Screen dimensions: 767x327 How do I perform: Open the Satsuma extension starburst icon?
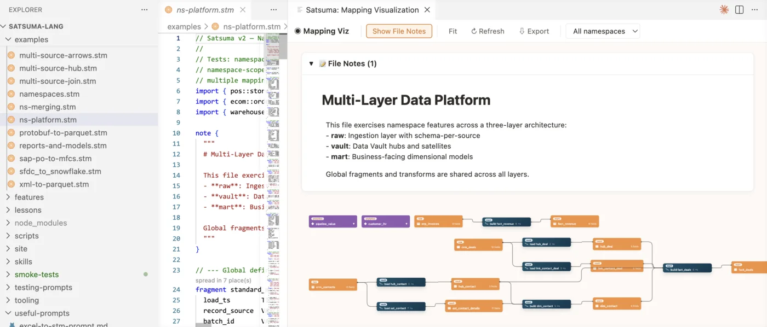[x=724, y=9]
